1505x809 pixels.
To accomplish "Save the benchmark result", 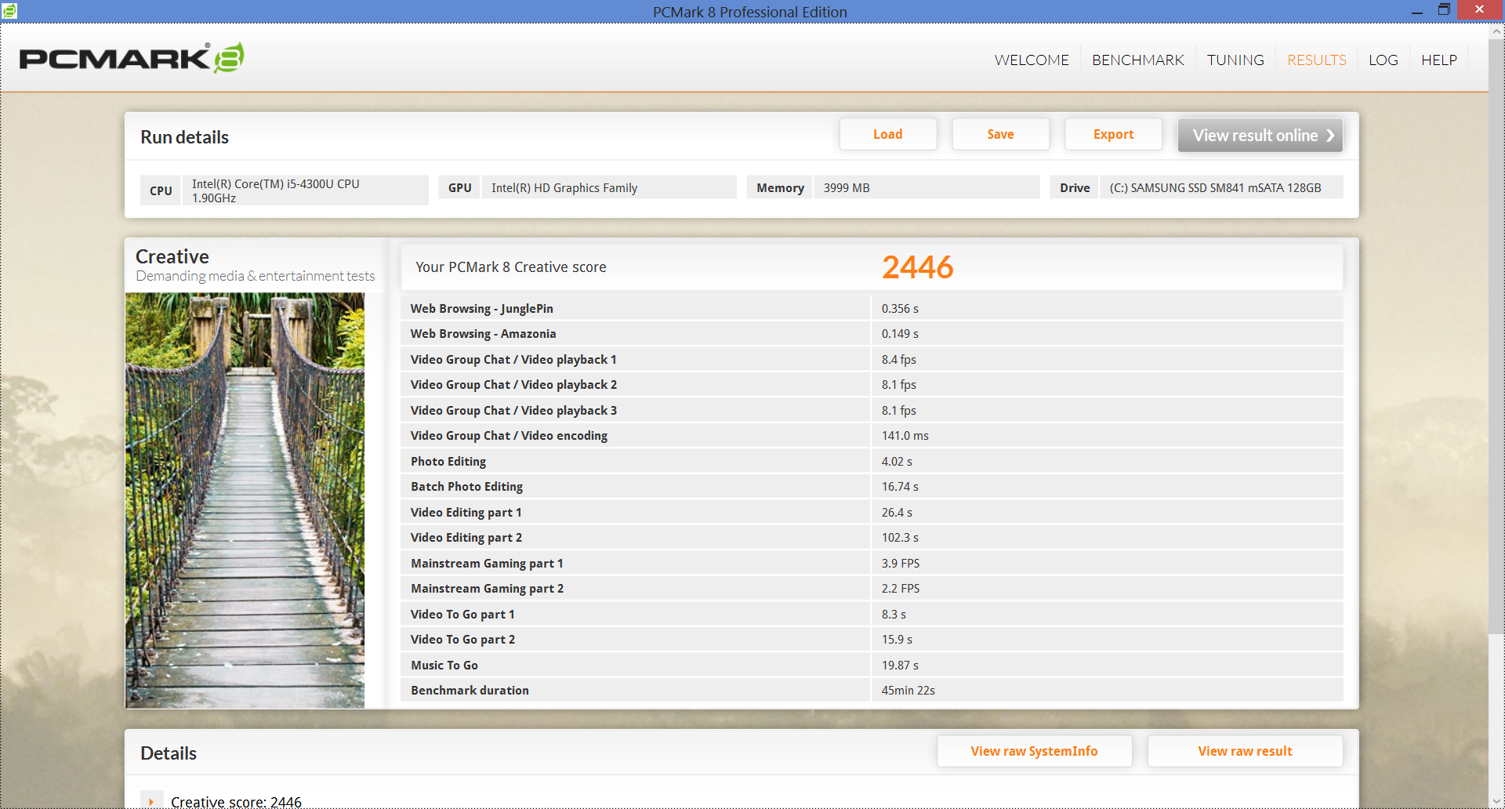I will pos(1000,134).
